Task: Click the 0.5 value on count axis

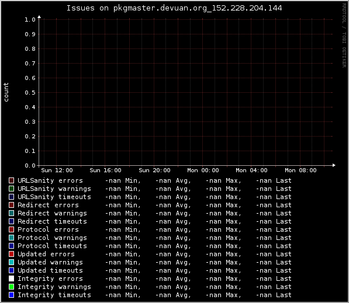Action: tap(30, 93)
